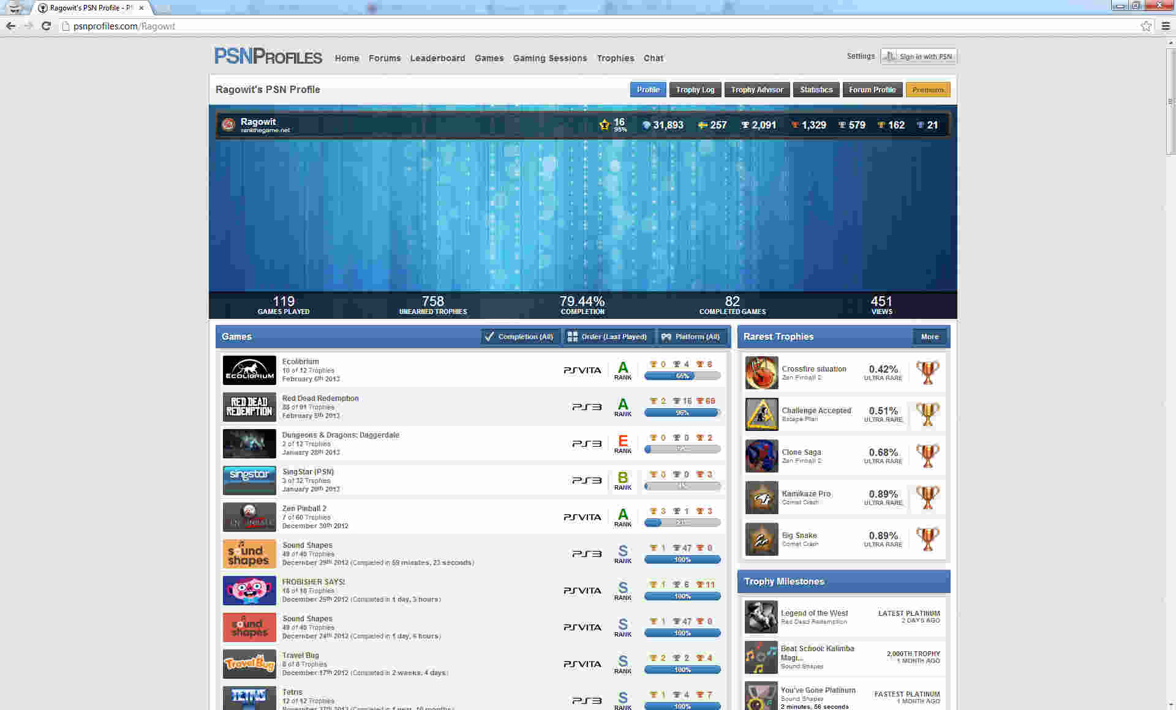
Task: Click the globe icon next to 31,893 trophies
Action: (x=646, y=124)
